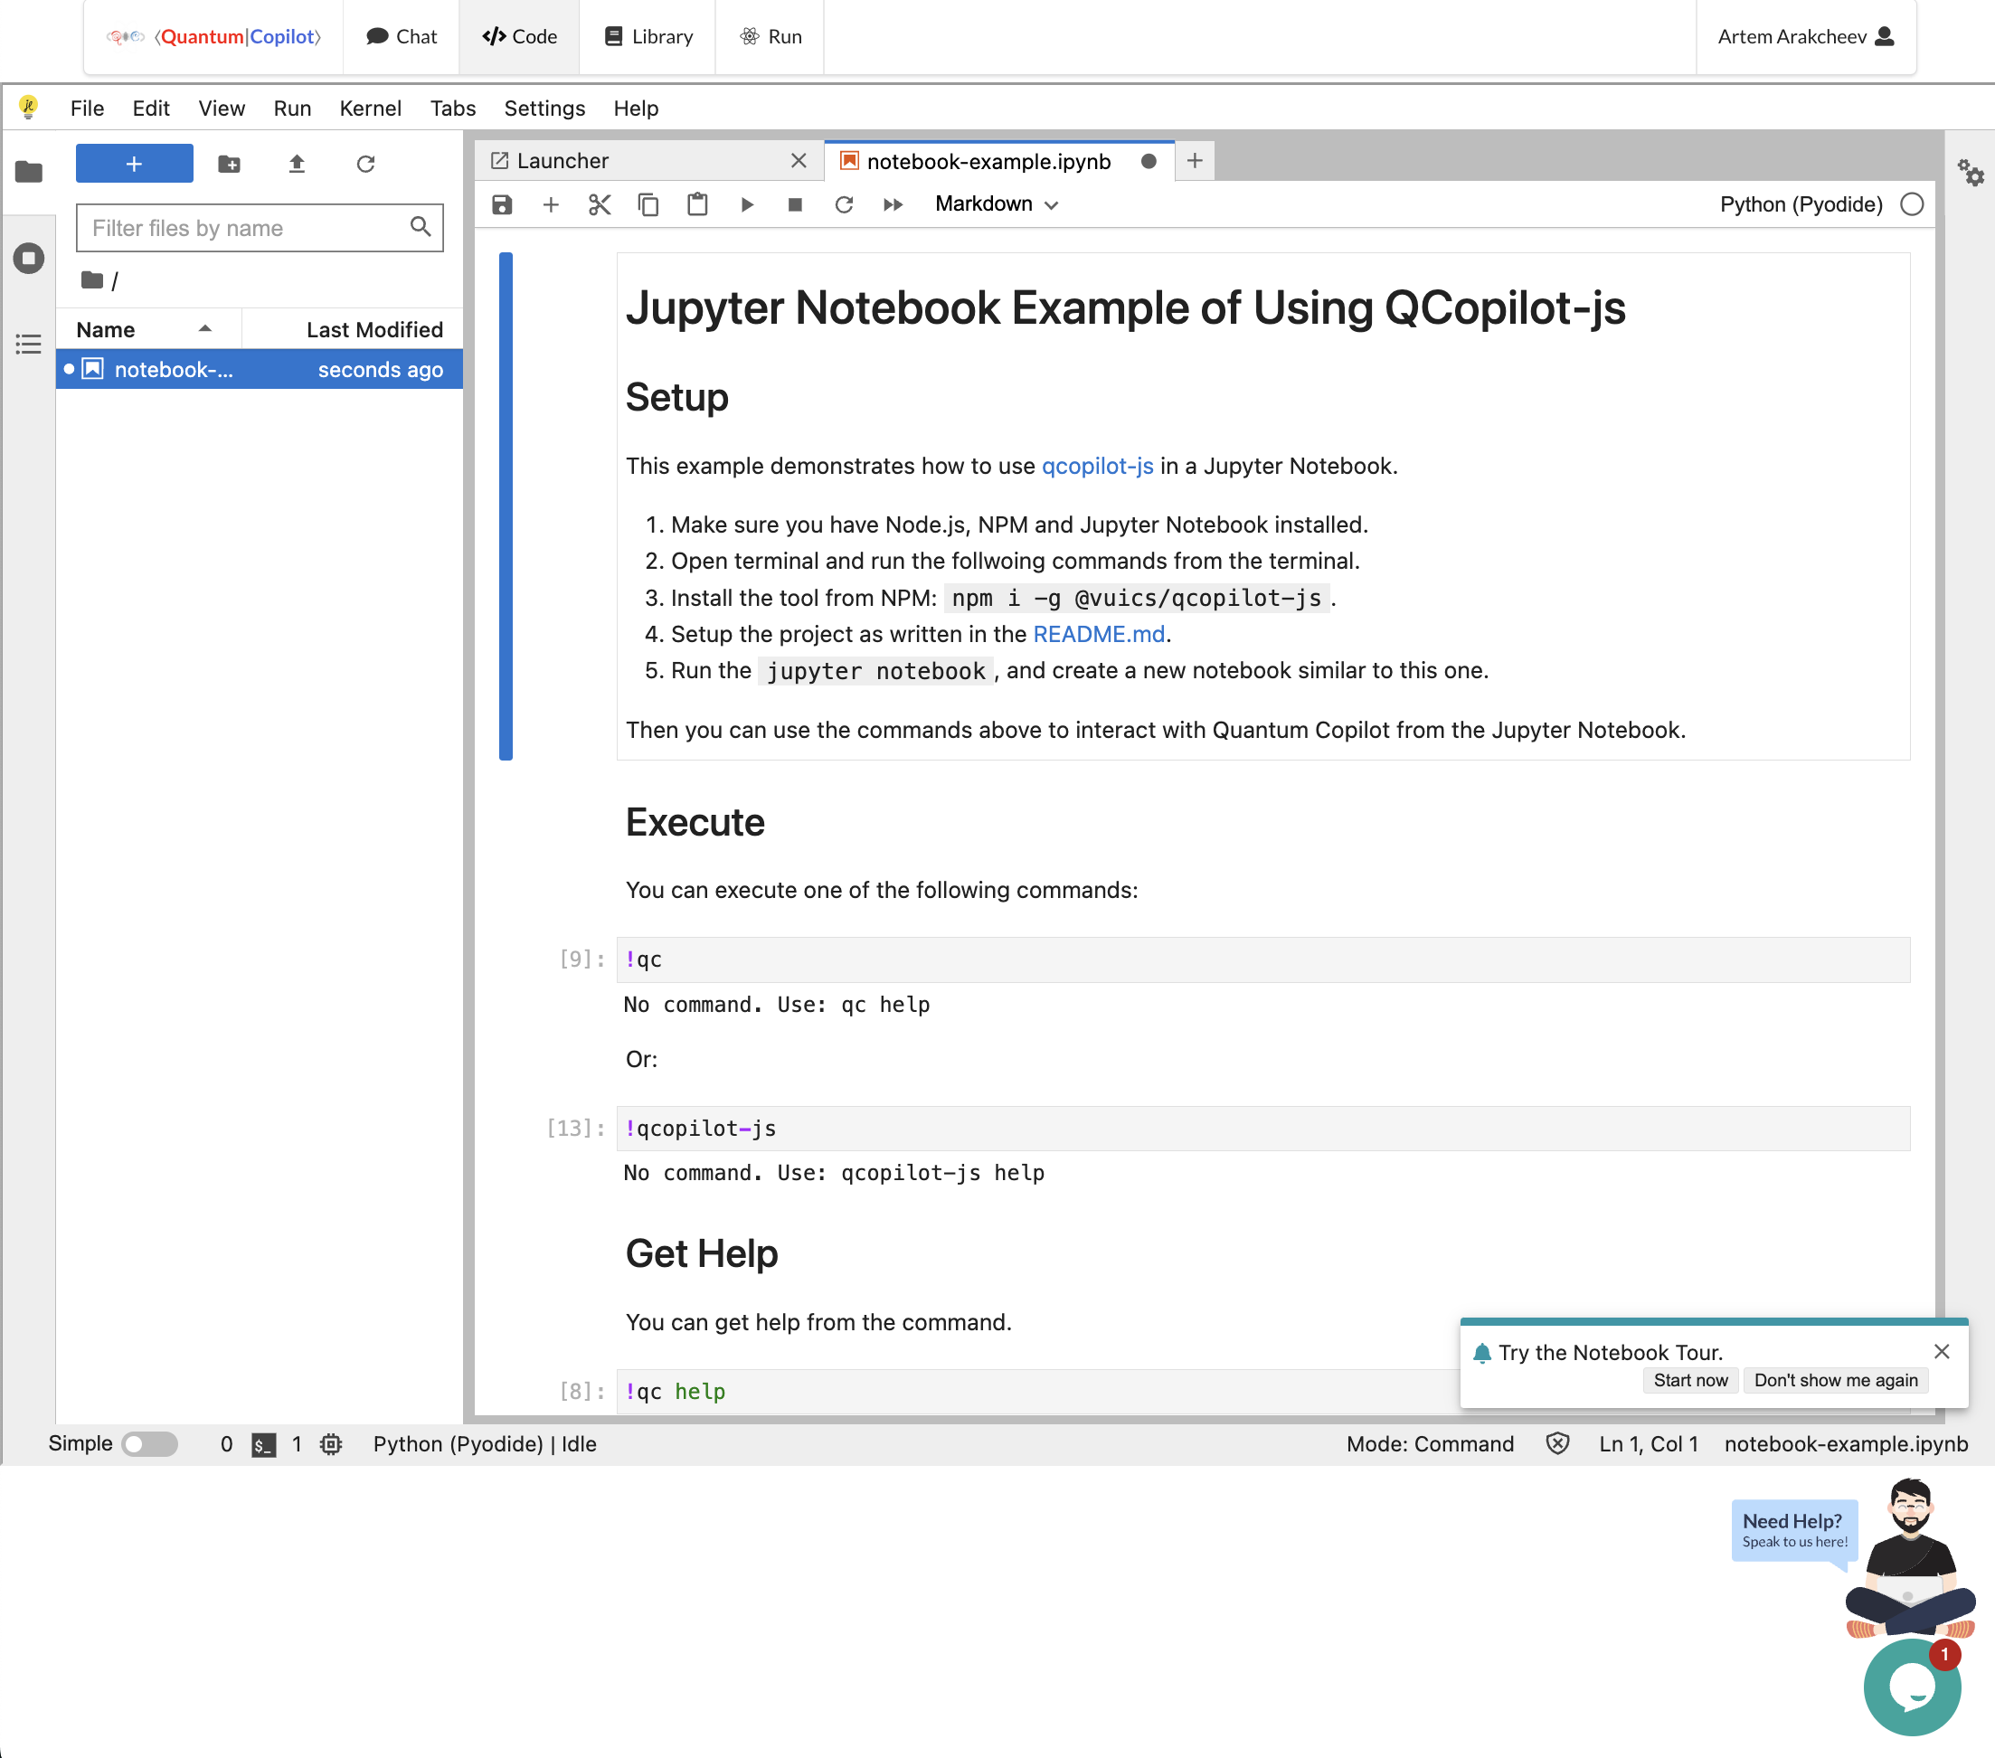
Task: Open the Run section in top navigation
Action: (771, 37)
